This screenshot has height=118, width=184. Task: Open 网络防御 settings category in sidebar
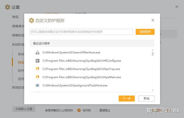point(18,87)
